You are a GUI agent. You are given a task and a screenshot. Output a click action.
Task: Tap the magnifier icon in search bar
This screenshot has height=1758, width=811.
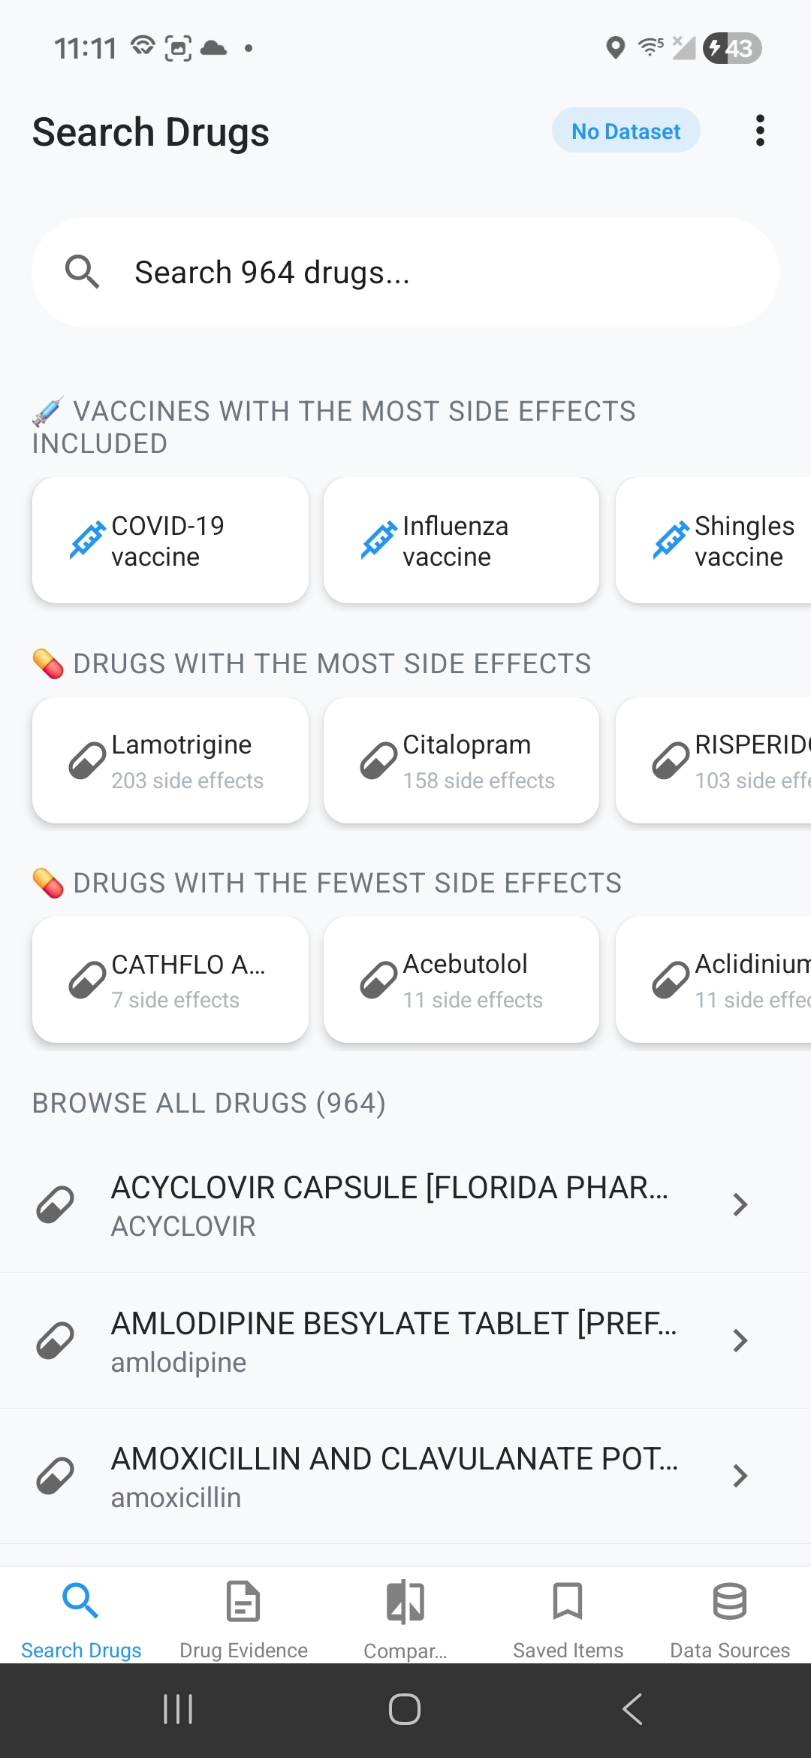click(x=82, y=272)
